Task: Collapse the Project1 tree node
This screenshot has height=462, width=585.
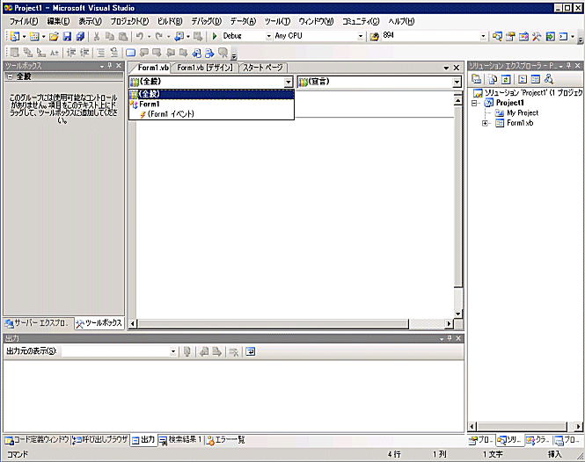Action: 474,104
